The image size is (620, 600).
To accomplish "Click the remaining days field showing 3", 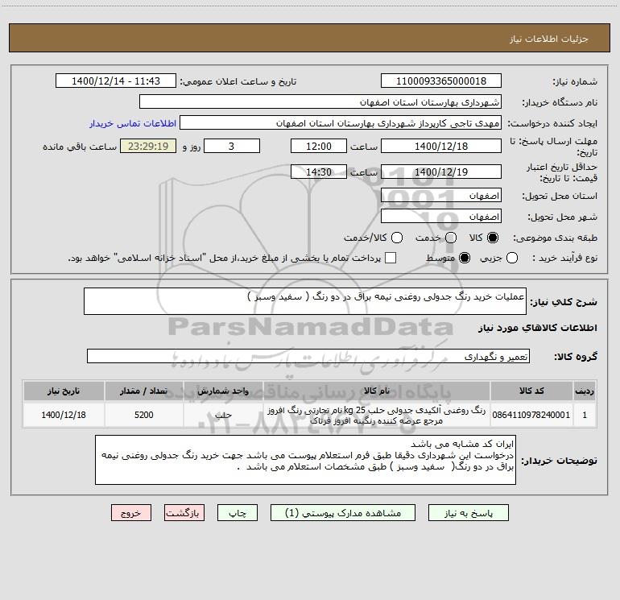I will (232, 146).
